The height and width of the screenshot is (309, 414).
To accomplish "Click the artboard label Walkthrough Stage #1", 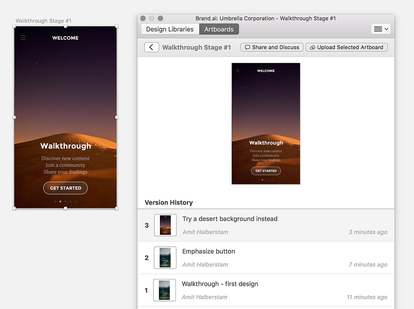I will tap(43, 21).
